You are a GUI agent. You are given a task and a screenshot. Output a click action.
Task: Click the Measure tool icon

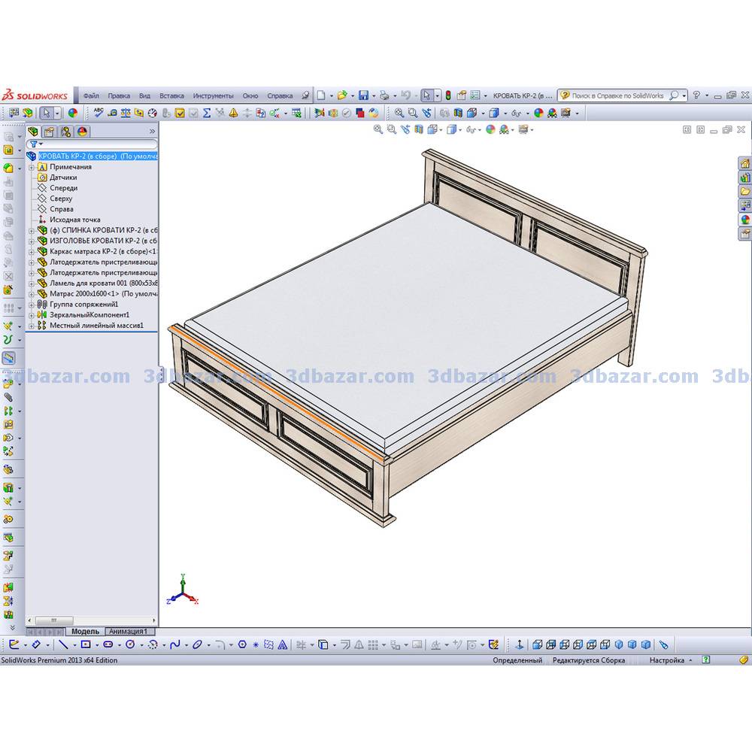[112, 113]
